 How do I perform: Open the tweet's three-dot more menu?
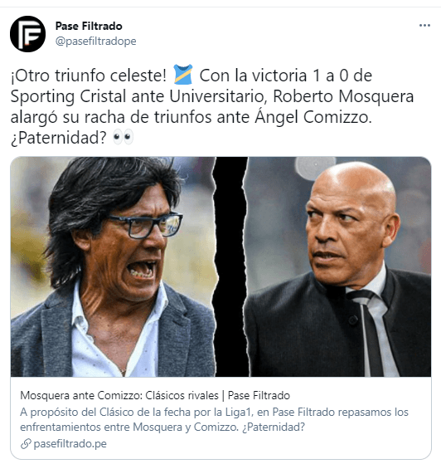point(424,26)
